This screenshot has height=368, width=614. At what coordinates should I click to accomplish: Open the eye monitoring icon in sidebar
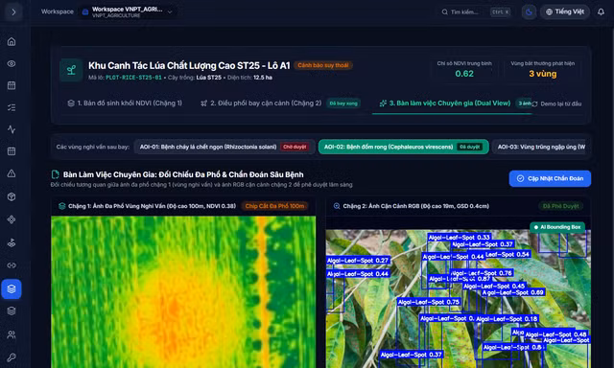pyautogui.click(x=12, y=63)
